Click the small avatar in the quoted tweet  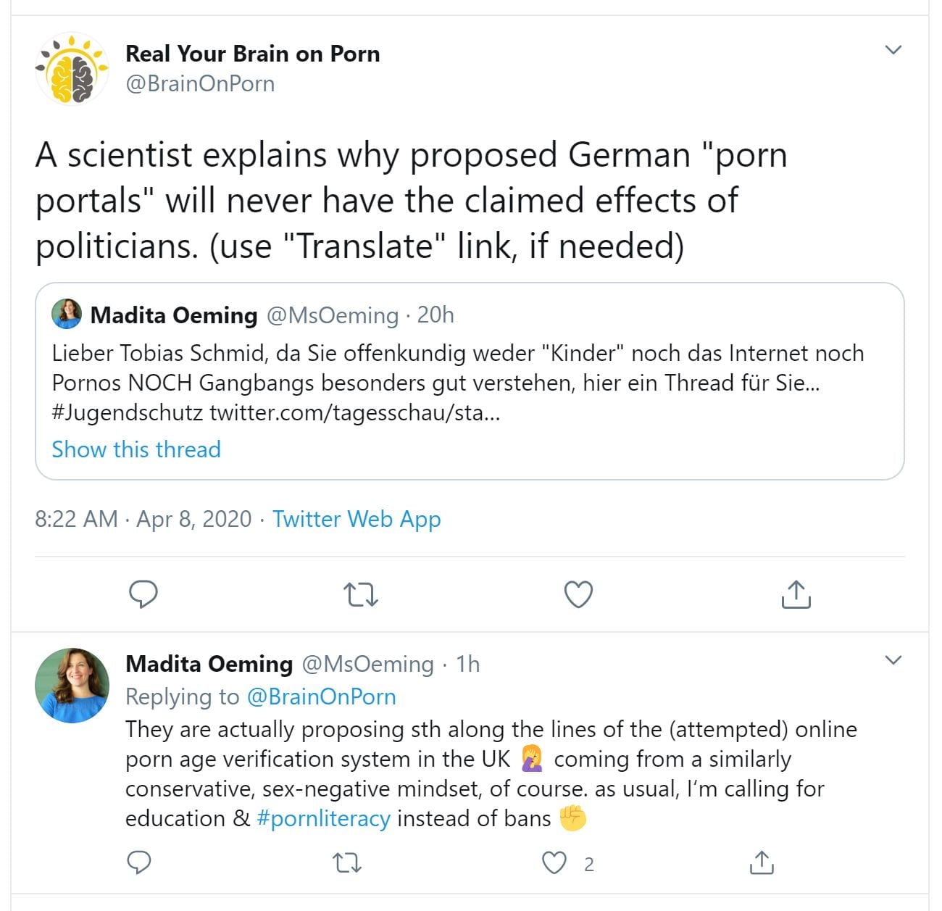pos(67,315)
